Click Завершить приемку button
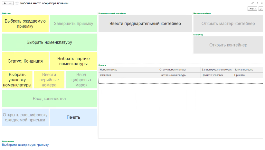Screen dimensions: 265x150 coord(73,24)
